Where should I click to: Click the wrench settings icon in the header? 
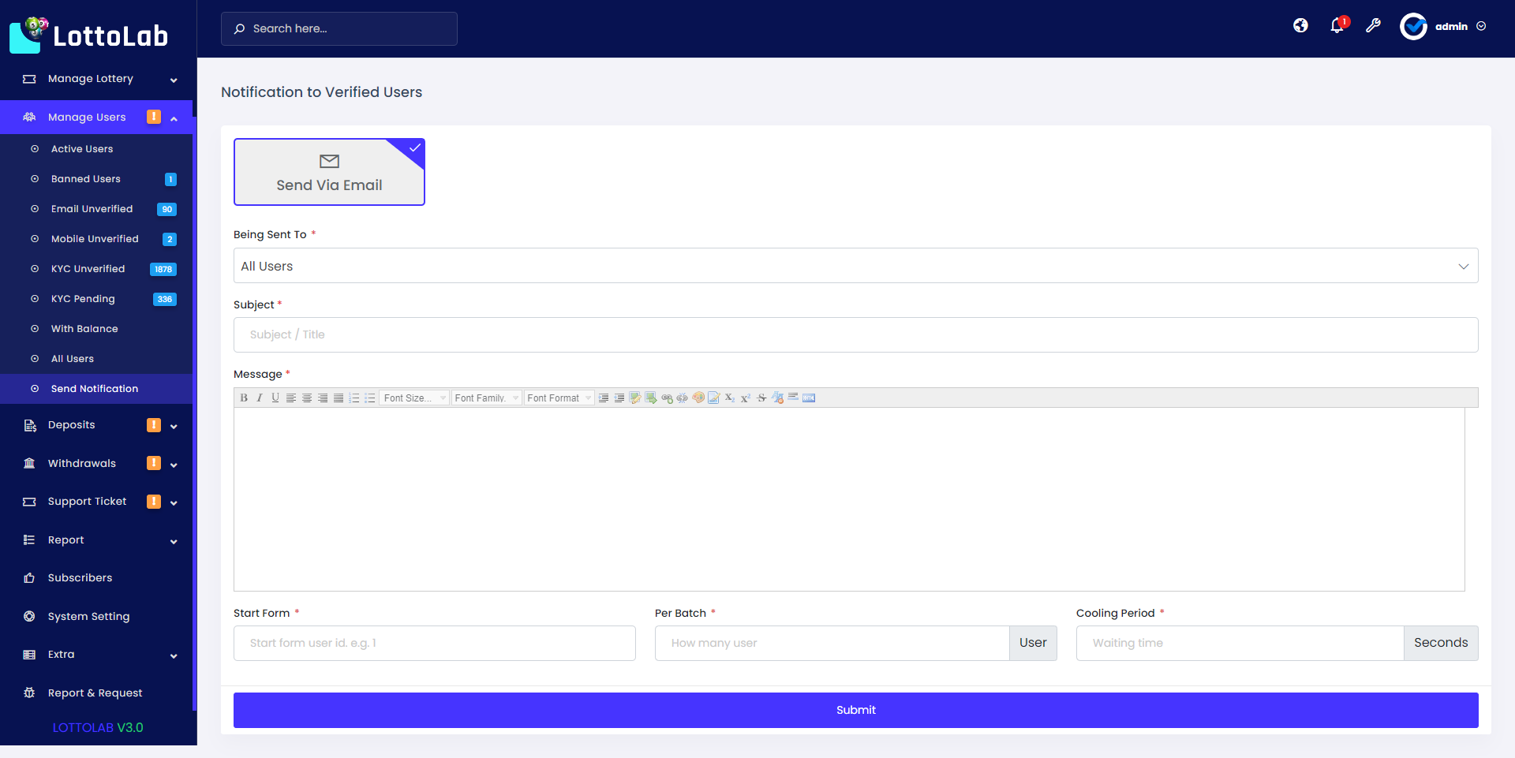tap(1374, 26)
